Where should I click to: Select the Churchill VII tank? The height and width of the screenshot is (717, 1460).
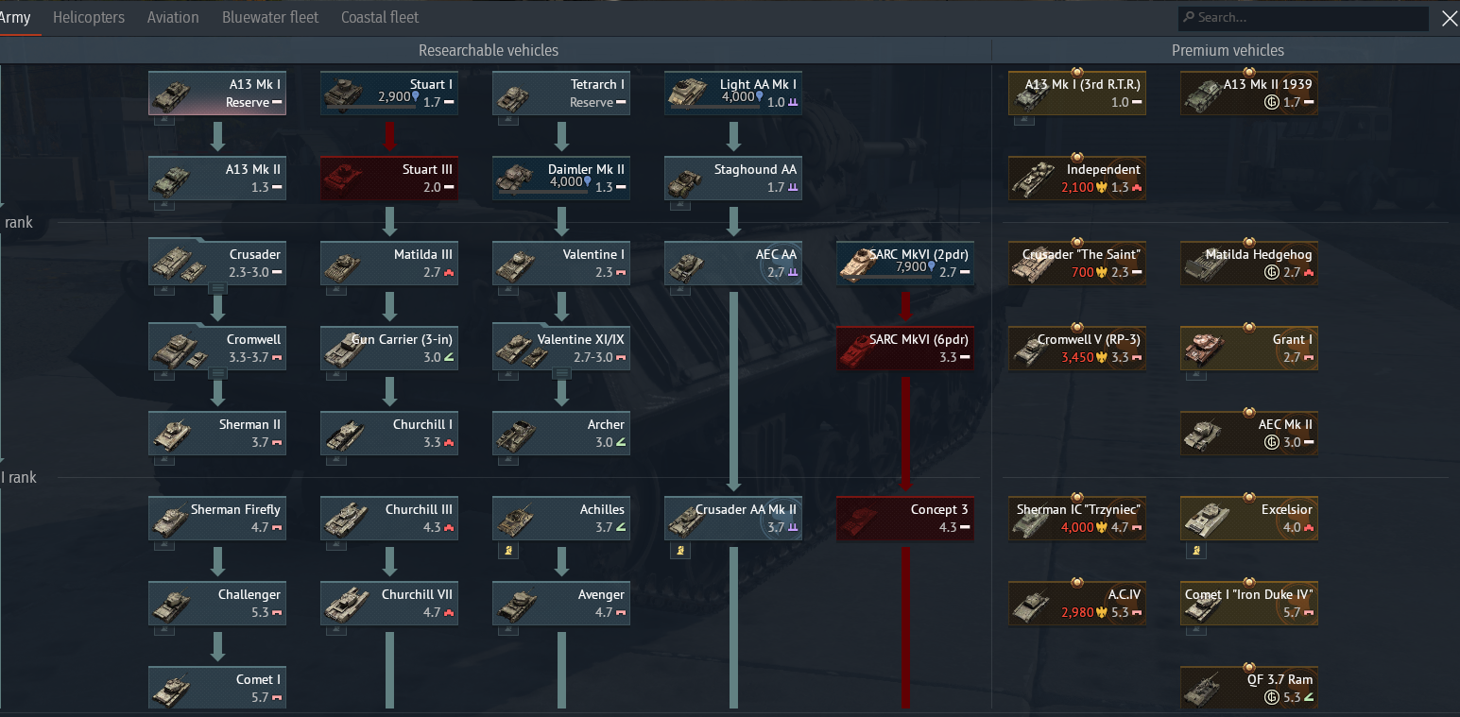(x=389, y=604)
